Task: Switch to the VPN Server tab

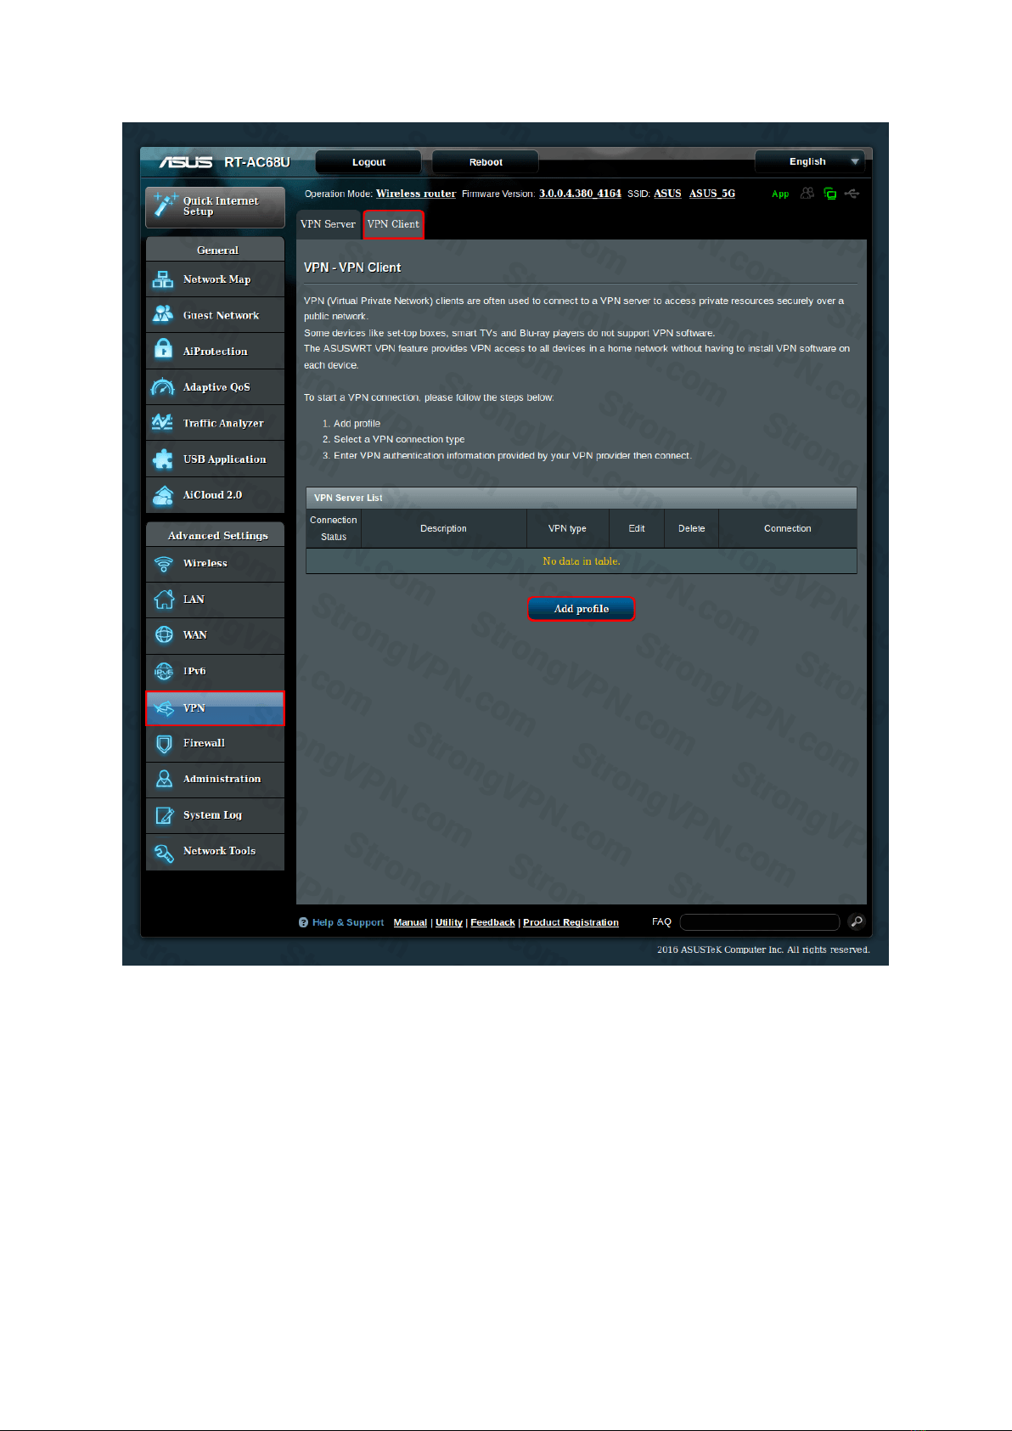Action: [x=328, y=224]
